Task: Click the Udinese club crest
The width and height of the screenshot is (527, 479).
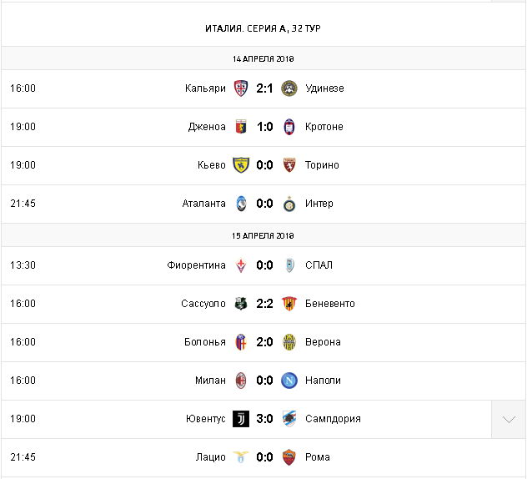Action: coord(289,88)
